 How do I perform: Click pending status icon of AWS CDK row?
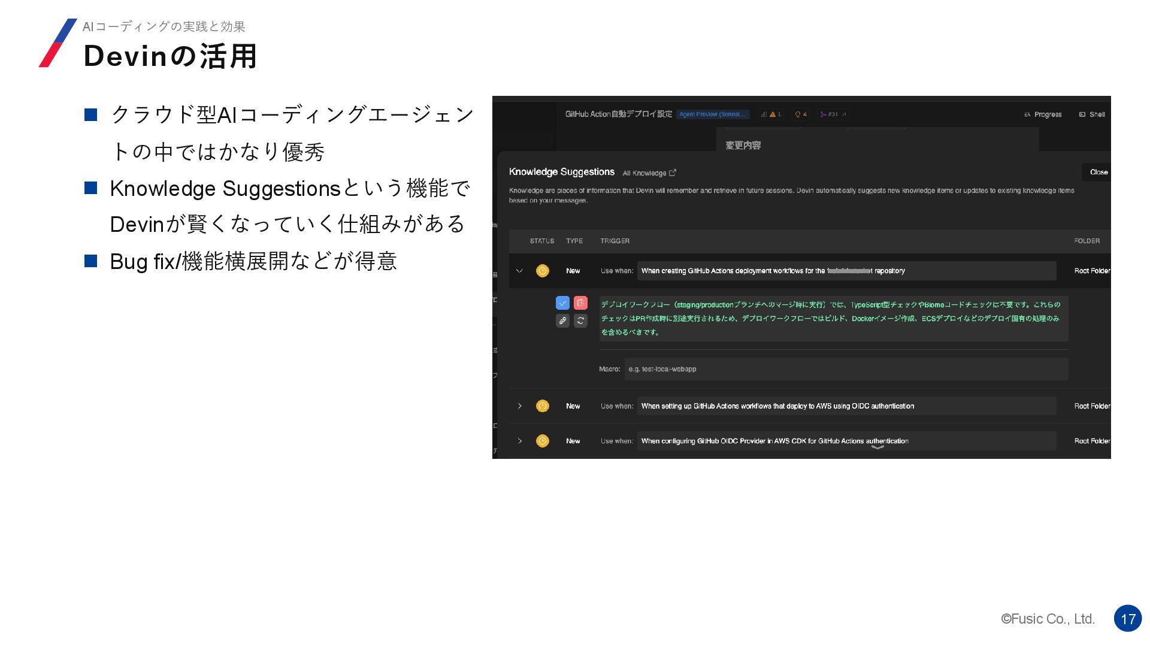[543, 441]
